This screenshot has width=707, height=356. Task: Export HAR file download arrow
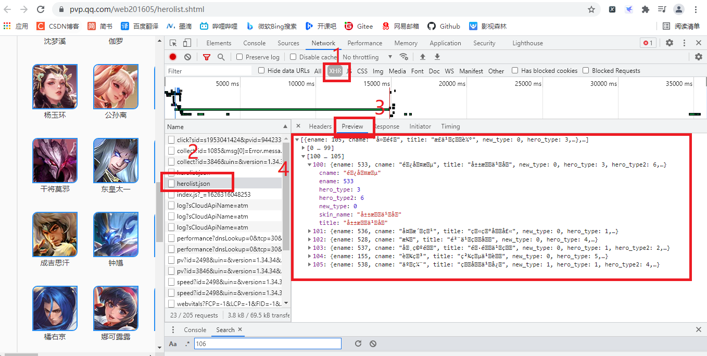437,57
